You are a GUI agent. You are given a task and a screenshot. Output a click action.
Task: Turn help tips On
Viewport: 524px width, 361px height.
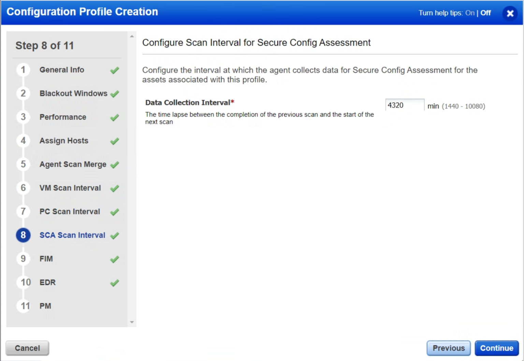coord(470,13)
